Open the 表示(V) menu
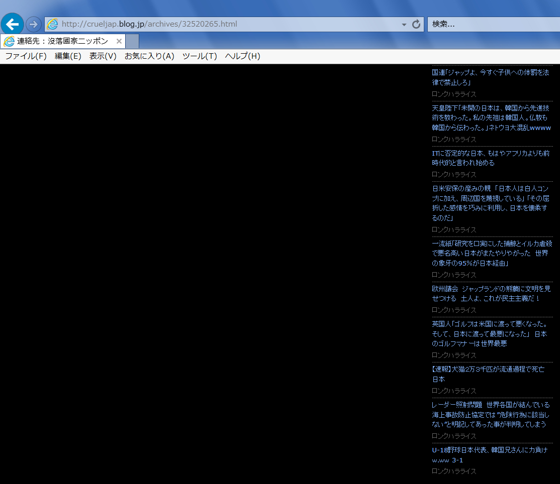Image resolution: width=560 pixels, height=484 pixels. (103, 56)
